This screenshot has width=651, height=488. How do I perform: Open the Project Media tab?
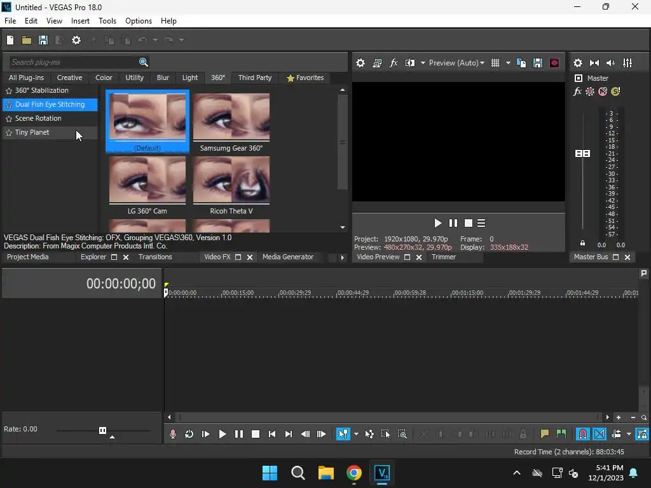tap(27, 257)
